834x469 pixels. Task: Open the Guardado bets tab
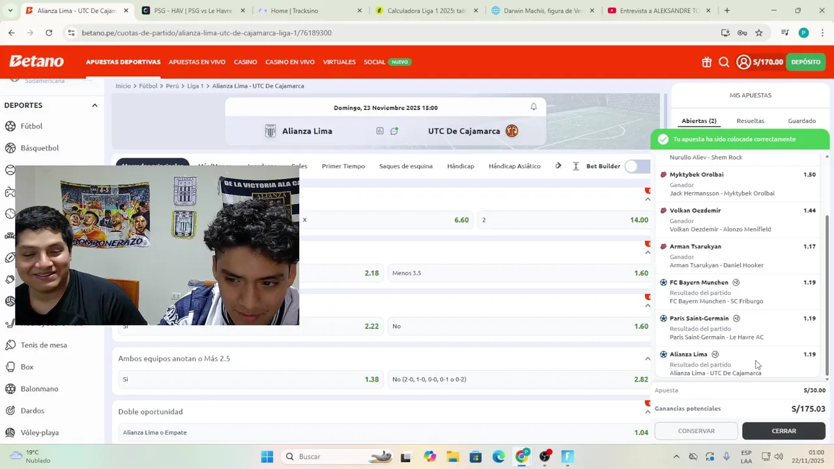click(x=801, y=121)
